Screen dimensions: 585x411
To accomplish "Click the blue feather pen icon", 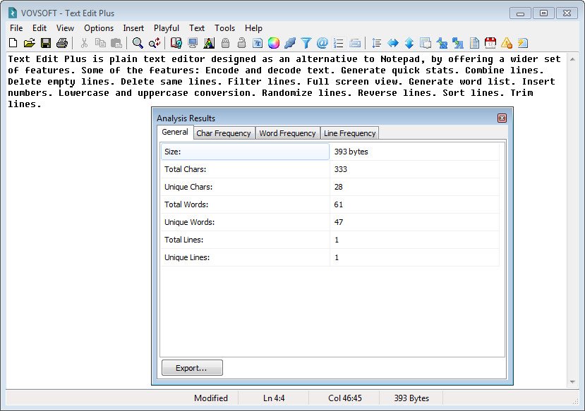I will (290, 43).
